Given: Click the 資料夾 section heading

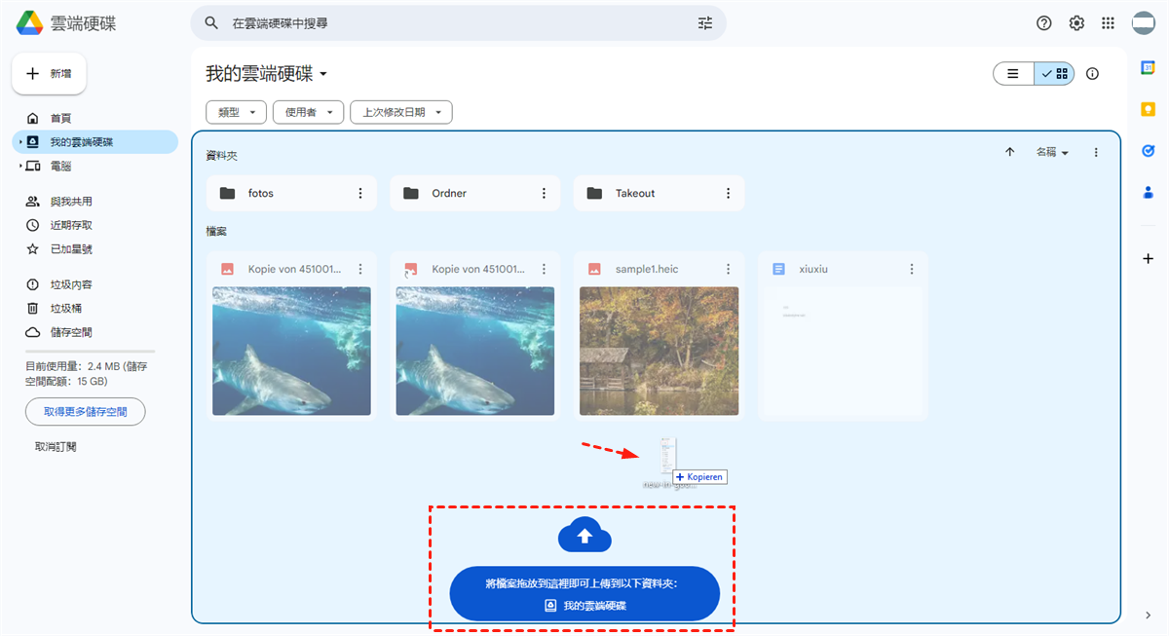Looking at the screenshot, I should (x=221, y=155).
